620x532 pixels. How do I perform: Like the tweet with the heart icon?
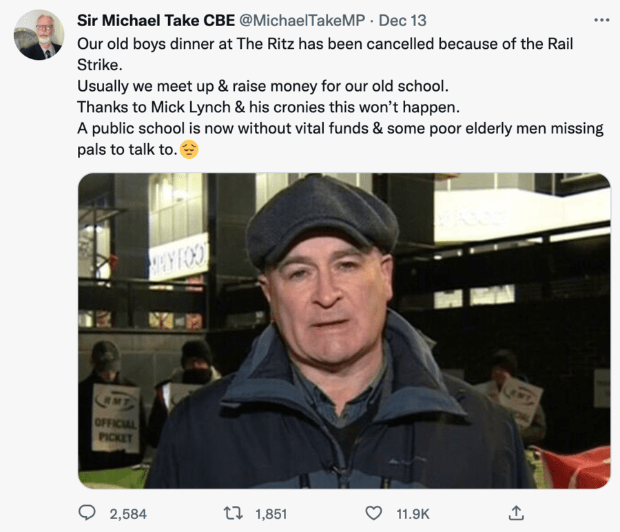coord(373,513)
